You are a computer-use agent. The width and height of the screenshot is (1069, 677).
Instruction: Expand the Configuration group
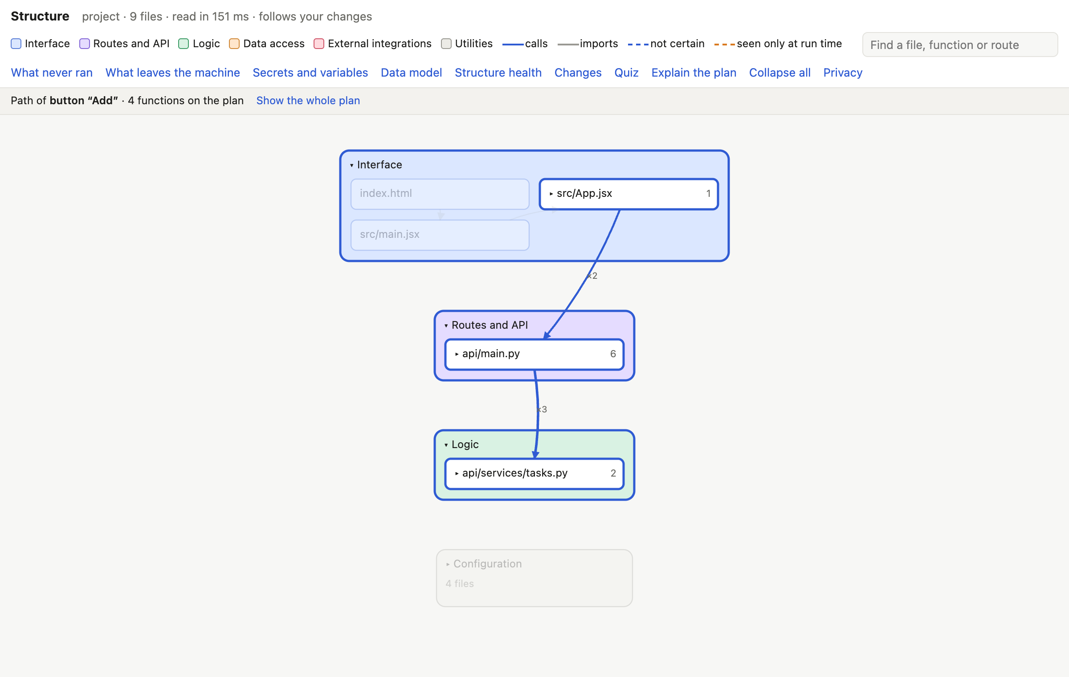tap(534, 578)
